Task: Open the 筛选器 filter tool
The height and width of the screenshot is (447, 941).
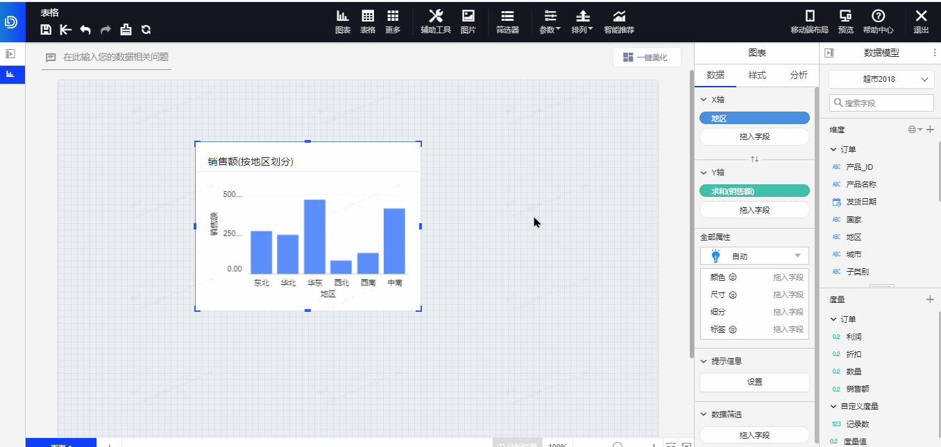Action: click(x=507, y=21)
